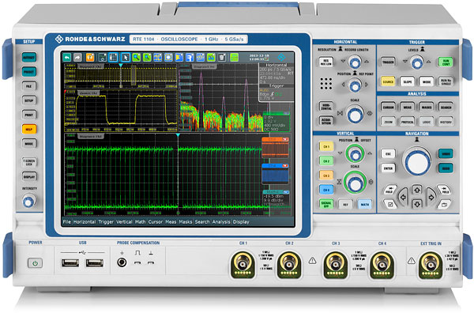
Task: Tap the orange minimized waveform thumbnail on the screen
Action: coord(275,148)
